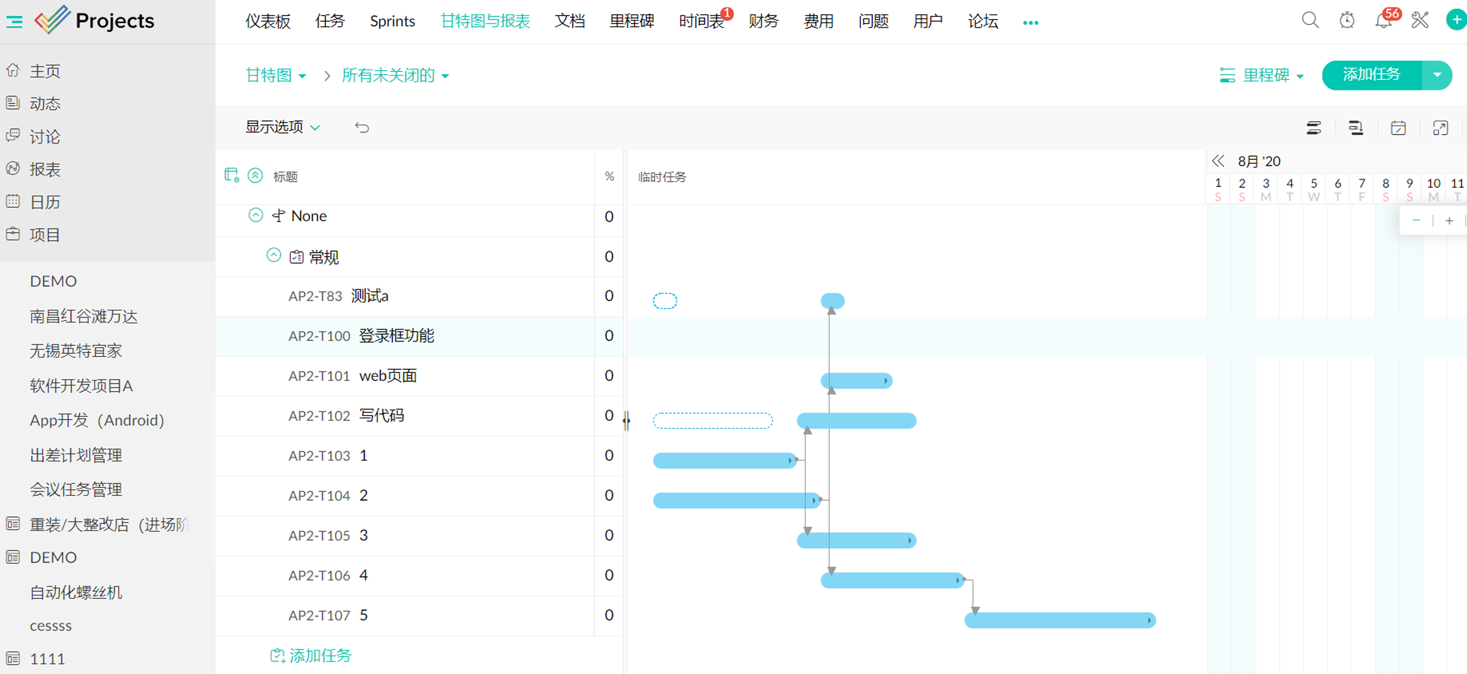Open the timer clock icon
This screenshot has width=1467, height=674.
coord(1346,20)
